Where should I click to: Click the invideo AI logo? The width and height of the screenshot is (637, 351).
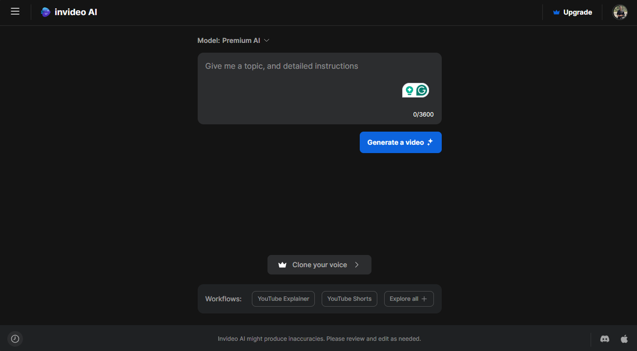click(69, 12)
